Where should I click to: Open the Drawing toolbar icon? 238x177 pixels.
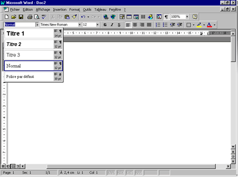click(150, 17)
